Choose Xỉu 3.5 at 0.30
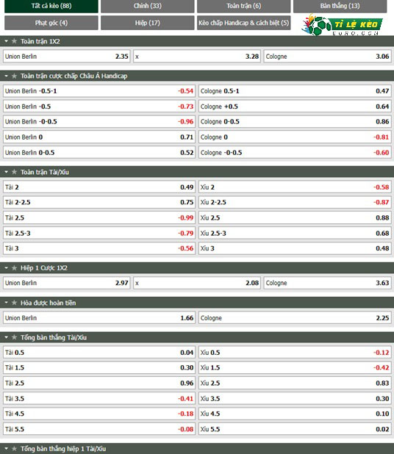 click(295, 399)
